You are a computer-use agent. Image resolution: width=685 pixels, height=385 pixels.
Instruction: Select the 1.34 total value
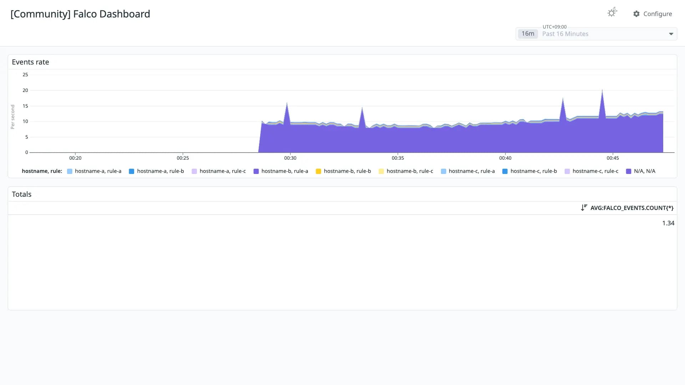[x=668, y=223]
